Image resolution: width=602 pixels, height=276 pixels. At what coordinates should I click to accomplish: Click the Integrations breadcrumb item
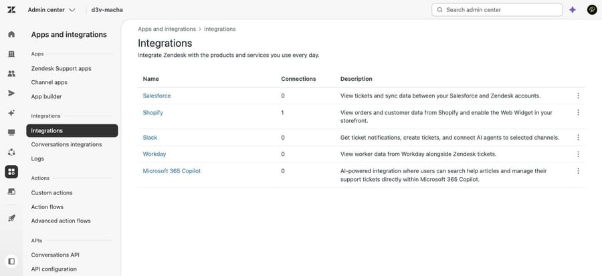click(x=220, y=29)
